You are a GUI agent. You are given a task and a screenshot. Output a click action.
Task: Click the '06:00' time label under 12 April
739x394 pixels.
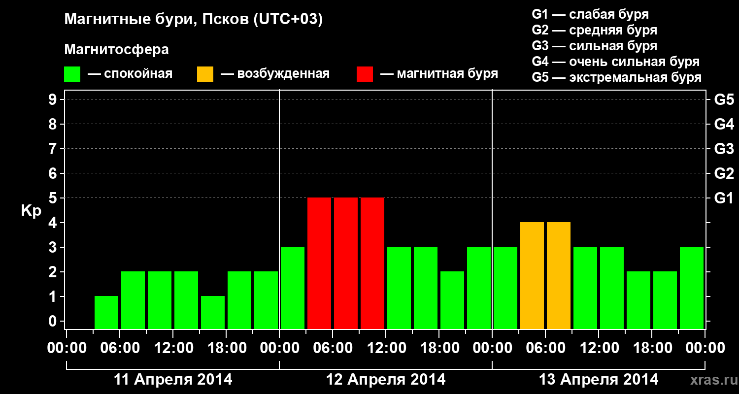point(333,348)
